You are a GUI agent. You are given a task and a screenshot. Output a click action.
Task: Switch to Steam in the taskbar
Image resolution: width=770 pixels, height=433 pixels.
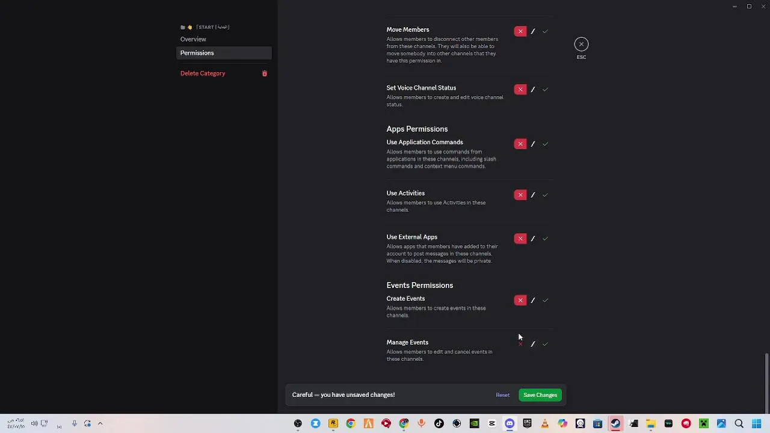click(x=615, y=424)
